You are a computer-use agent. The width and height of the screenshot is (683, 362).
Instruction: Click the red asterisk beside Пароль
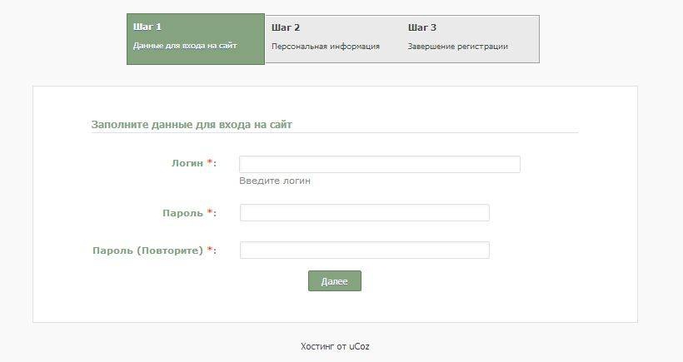coord(210,212)
